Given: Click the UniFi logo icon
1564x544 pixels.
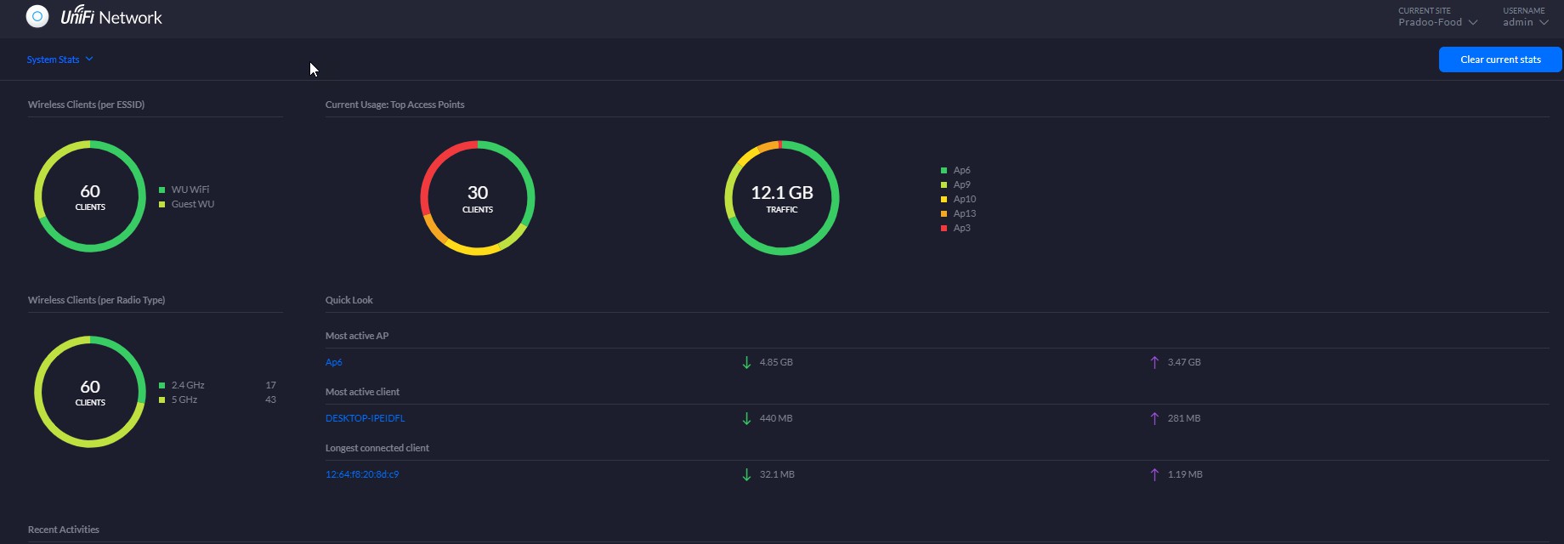Looking at the screenshot, I should [x=37, y=17].
